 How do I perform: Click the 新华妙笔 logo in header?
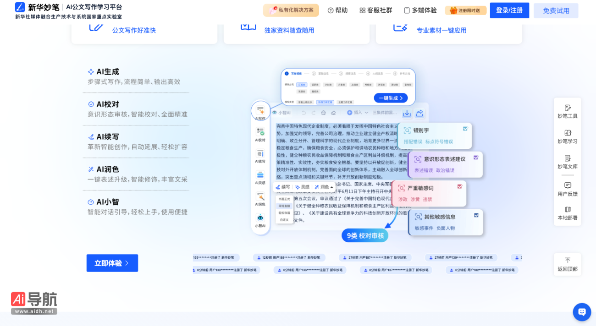click(x=37, y=7)
